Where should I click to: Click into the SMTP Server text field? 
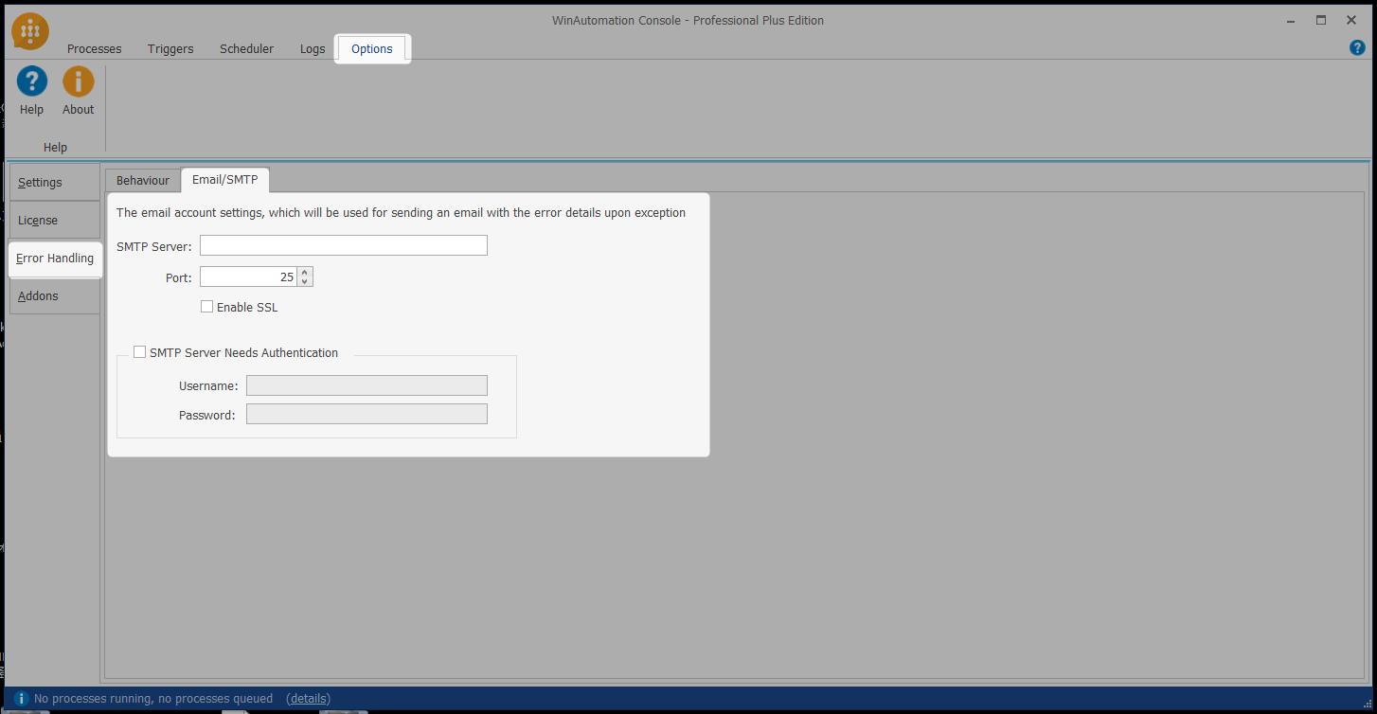(343, 246)
